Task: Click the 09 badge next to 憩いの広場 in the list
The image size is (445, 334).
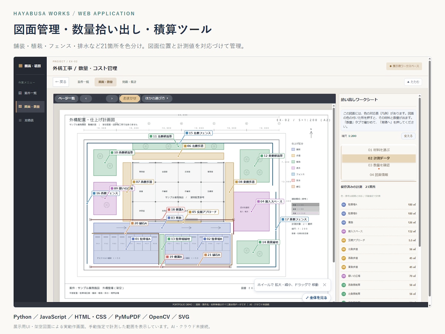Action: (x=344, y=276)
